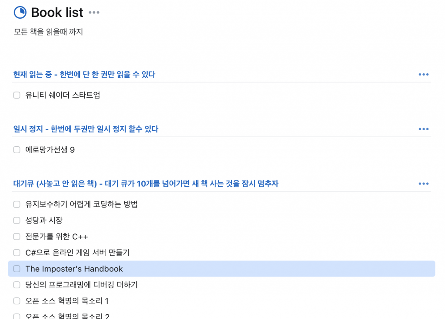
Task: Select the 오픈 소스 혁명의 목소리 1 item
Action: click(x=67, y=301)
